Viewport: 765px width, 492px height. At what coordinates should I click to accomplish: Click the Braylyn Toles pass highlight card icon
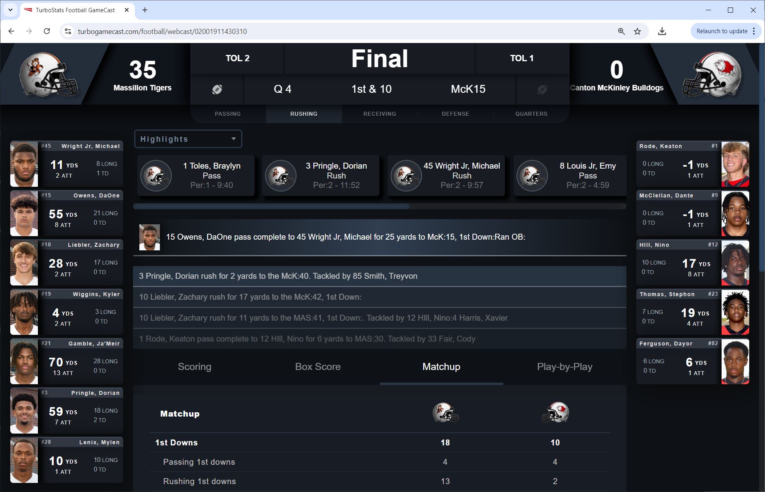click(157, 175)
